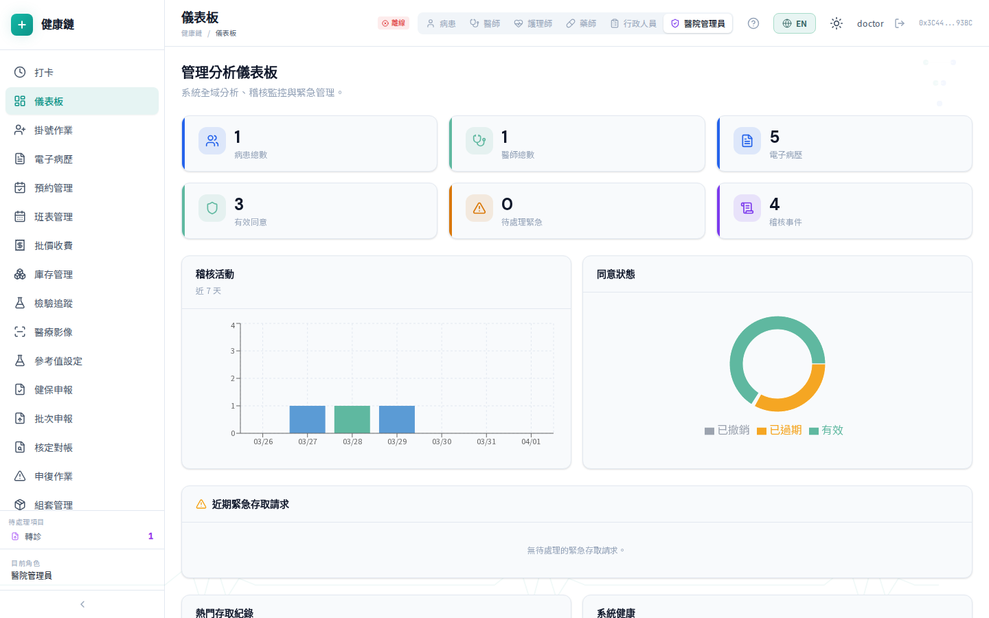Toggle 有效 legend entry in consent chart
Screen dimensions: 989x618
pos(826,431)
